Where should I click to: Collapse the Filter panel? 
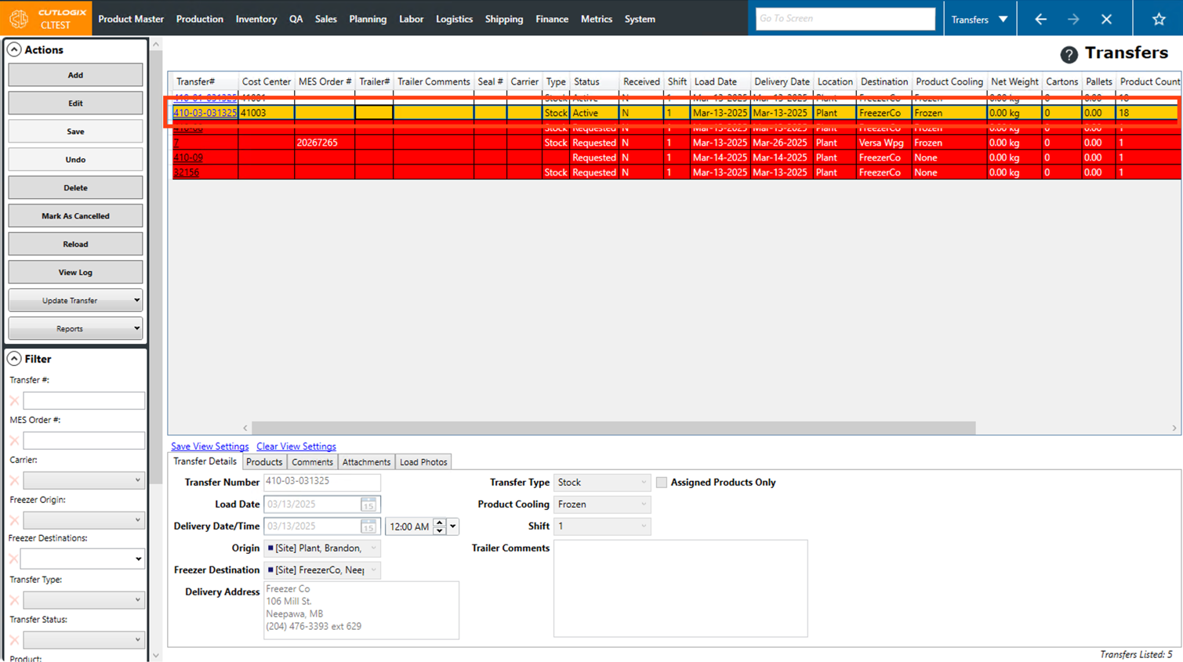coord(14,359)
